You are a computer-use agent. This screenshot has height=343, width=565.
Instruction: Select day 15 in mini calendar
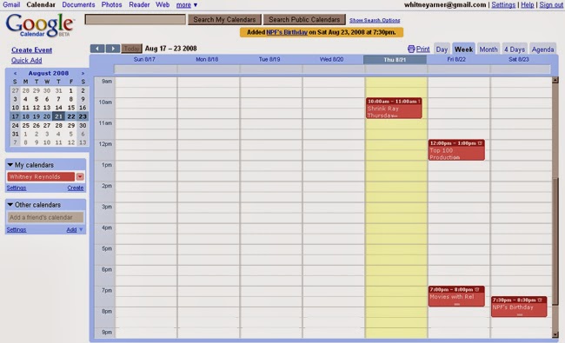[71, 108]
